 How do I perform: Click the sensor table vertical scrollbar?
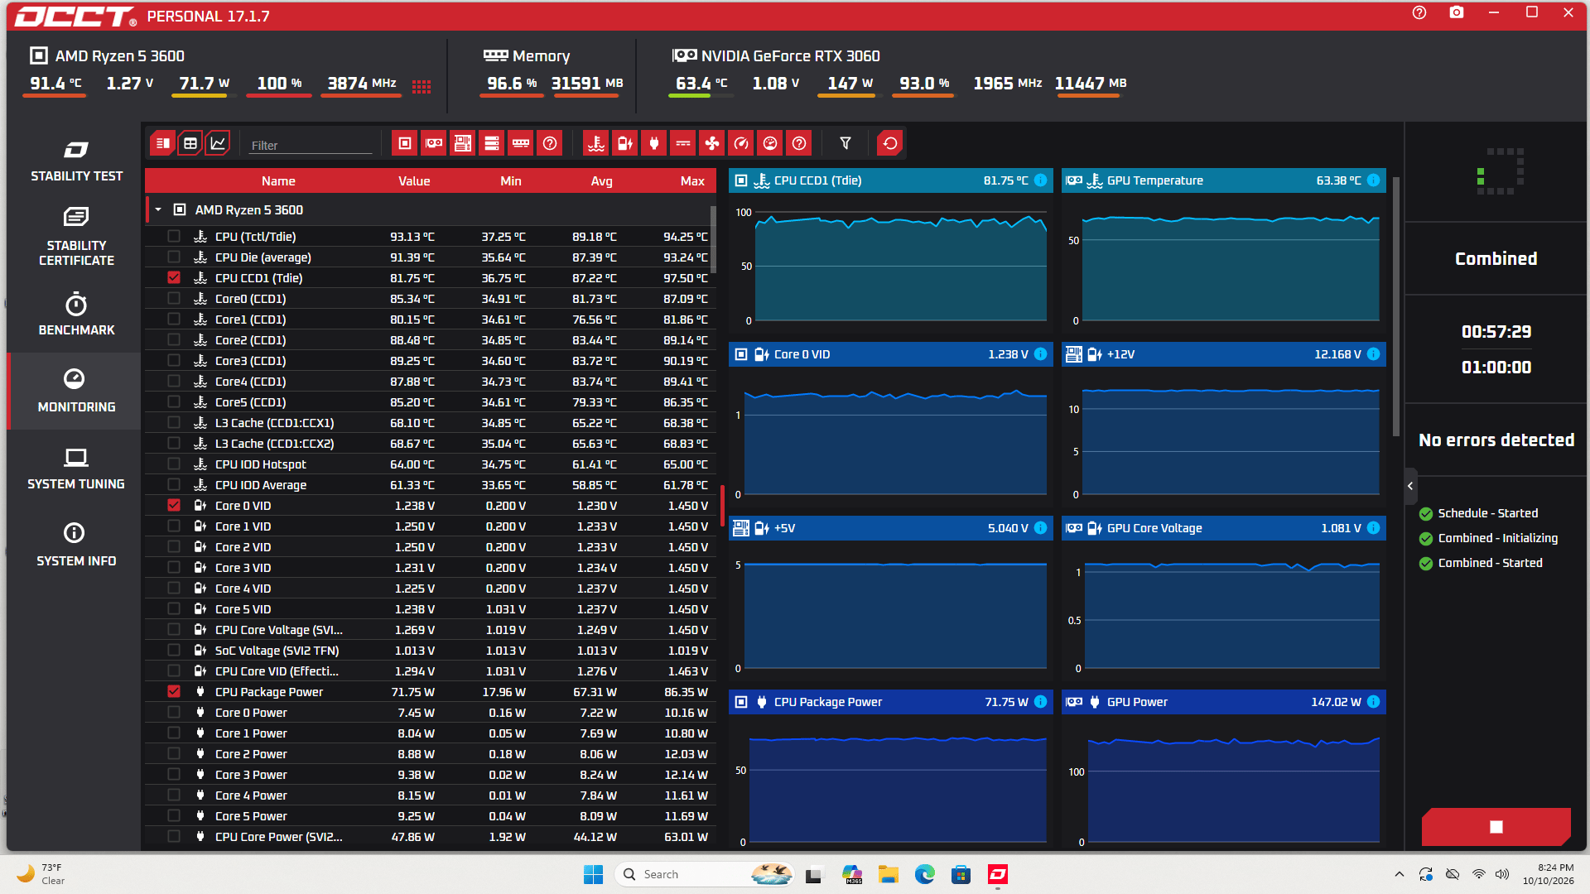(x=713, y=240)
